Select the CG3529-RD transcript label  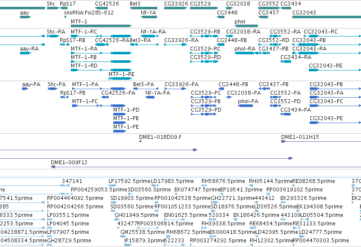point(205,57)
